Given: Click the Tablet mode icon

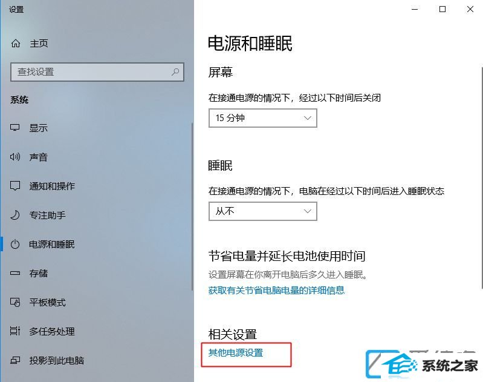Looking at the screenshot, I should 15,302.
